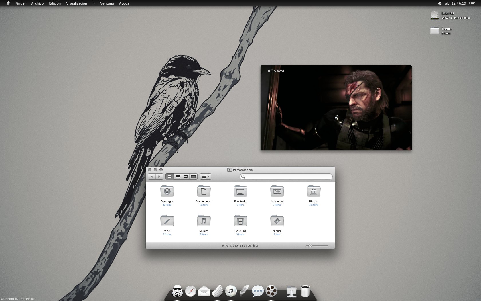Viewport: 481px width, 301px height.
Task: Open the Theme desktop folder
Action: pos(435,30)
